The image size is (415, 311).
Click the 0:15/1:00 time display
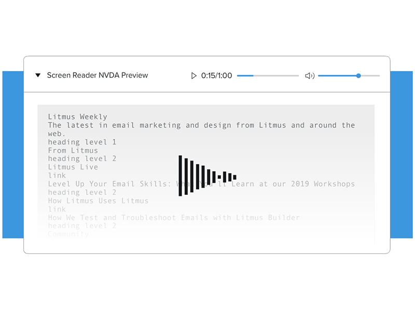point(216,76)
